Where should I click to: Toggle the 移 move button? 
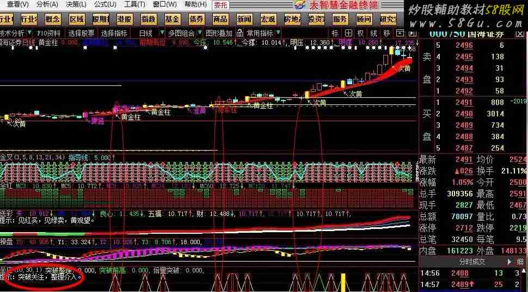click(x=386, y=33)
